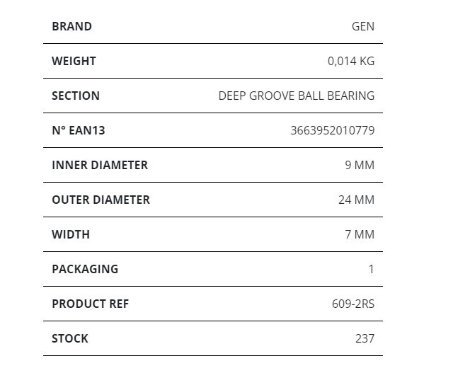Click the BRAND label
The image size is (470, 373).
click(x=72, y=26)
